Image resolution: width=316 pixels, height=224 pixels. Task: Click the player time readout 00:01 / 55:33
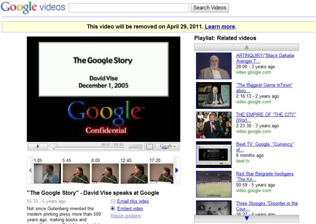pos(112,145)
